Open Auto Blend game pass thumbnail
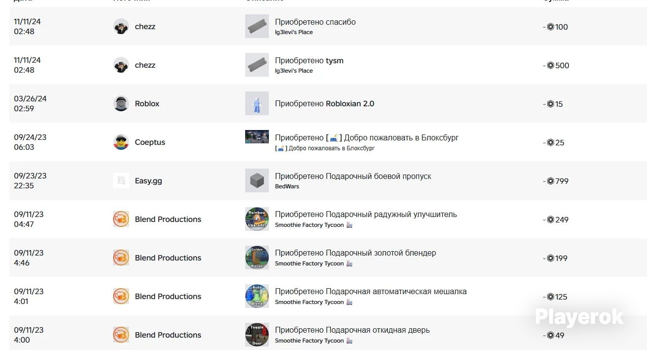Image resolution: width=647 pixels, height=350 pixels. [257, 297]
